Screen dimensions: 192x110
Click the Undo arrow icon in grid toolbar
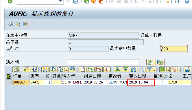[72, 69]
